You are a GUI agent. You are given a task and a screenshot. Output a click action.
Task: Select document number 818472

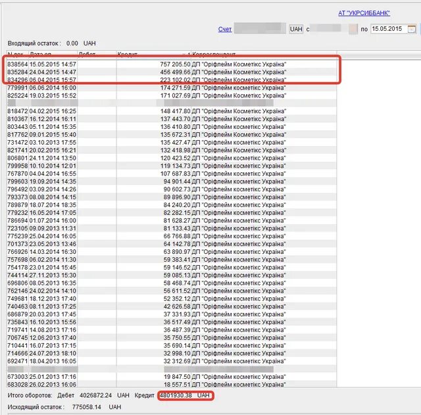pos(18,111)
